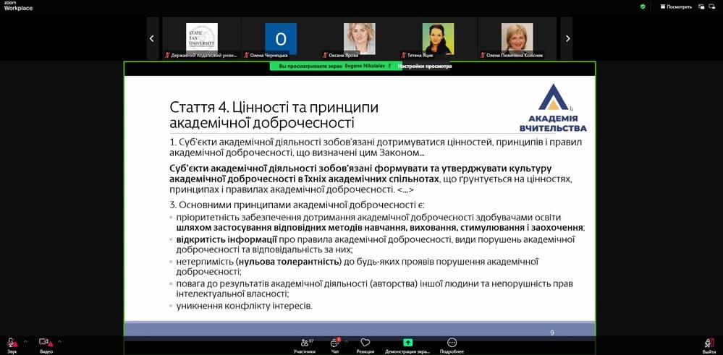Expand the chat options arrow next to Чат
Image resolution: width=723 pixels, height=355 pixels.
pyautogui.click(x=347, y=341)
